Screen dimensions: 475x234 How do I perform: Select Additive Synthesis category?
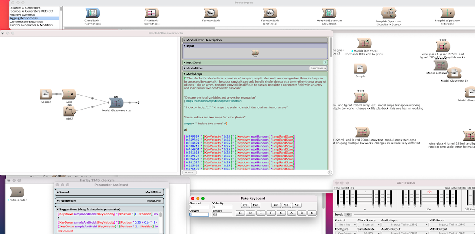point(22,14)
